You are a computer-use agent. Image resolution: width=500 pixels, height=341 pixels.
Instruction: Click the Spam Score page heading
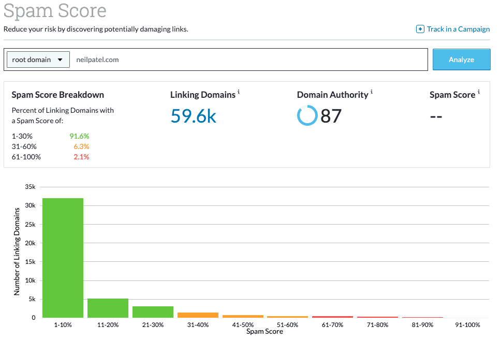(55, 11)
